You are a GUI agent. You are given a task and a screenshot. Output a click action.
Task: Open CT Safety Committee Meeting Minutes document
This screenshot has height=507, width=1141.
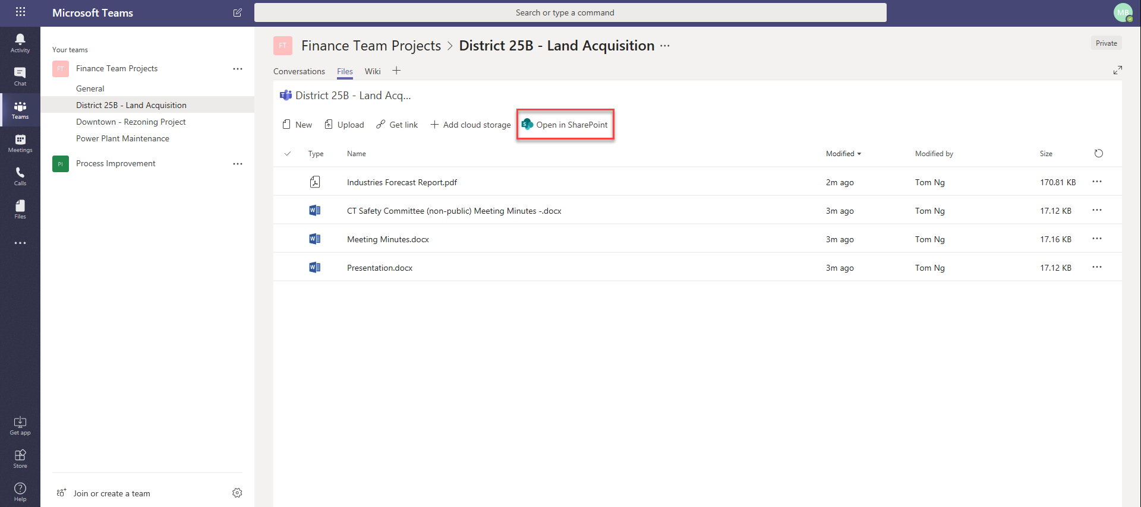click(454, 211)
